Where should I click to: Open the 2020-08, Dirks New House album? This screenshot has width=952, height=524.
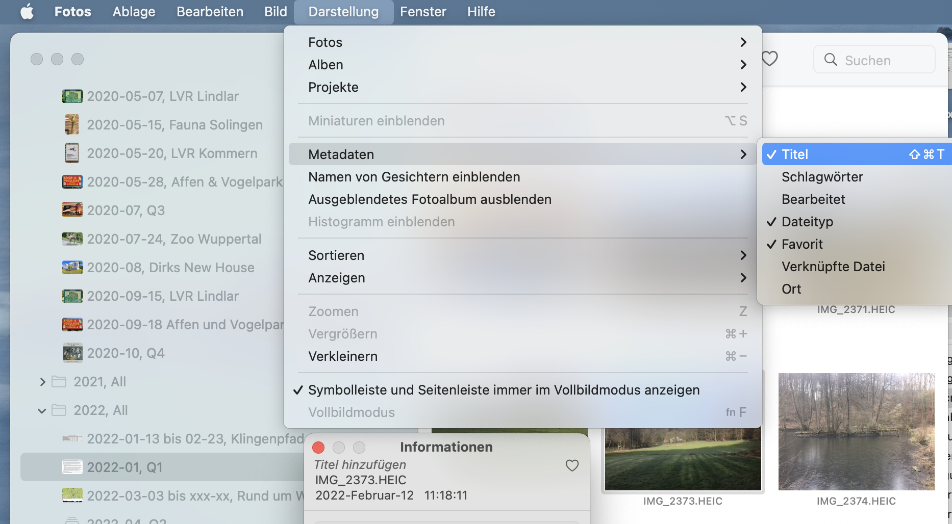point(170,268)
